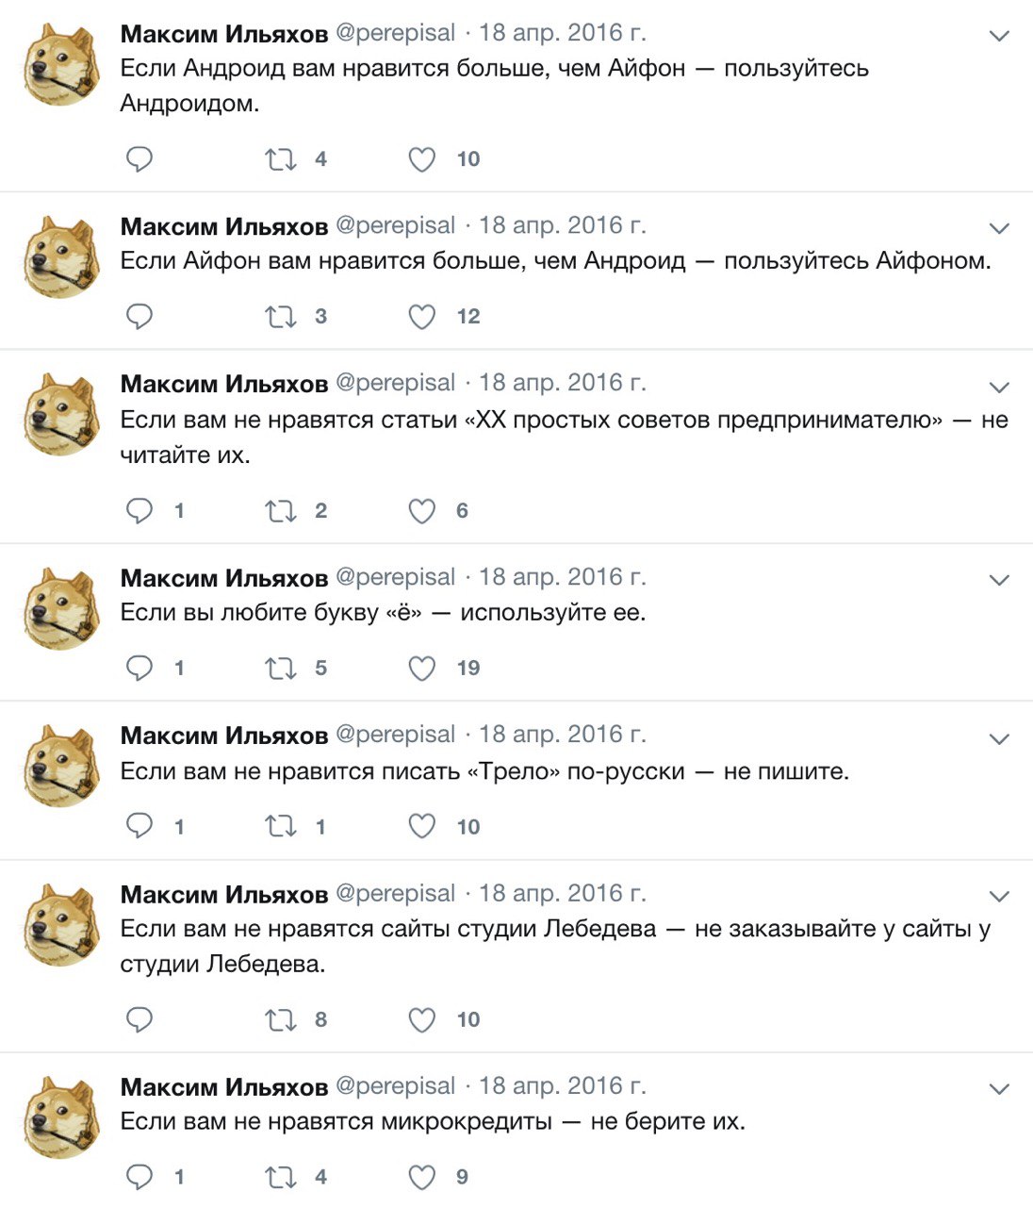Reply to the Android preference tweet

tap(139, 159)
